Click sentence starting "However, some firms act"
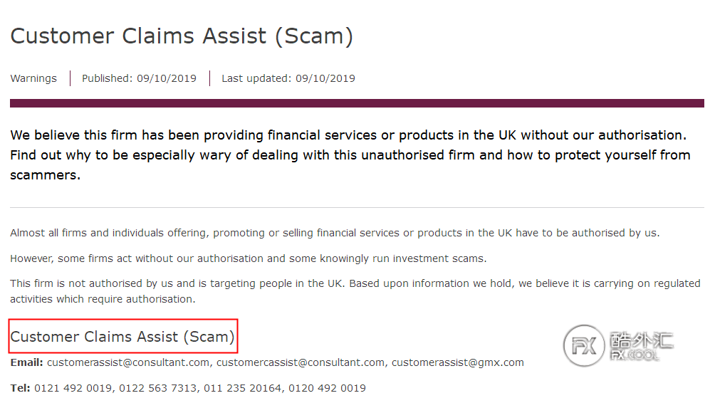This screenshot has height=403, width=710. 249,258
